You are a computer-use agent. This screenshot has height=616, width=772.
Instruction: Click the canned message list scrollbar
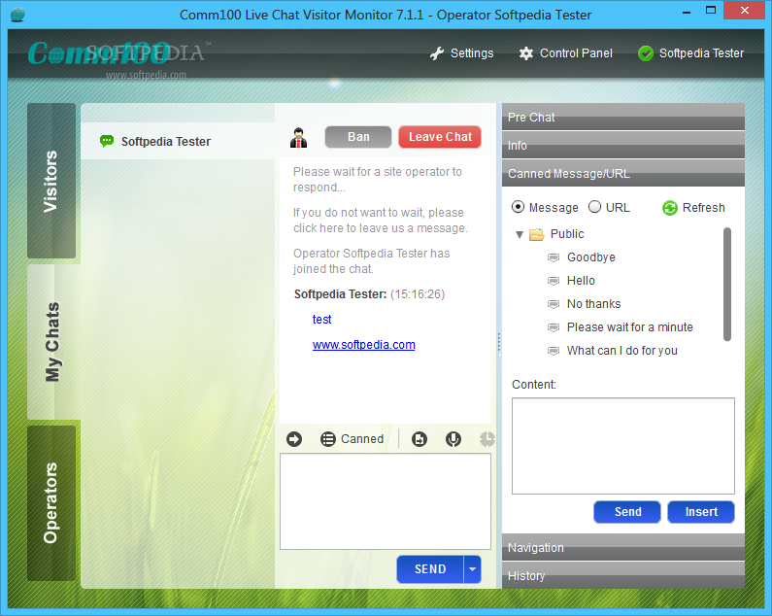pos(727,285)
